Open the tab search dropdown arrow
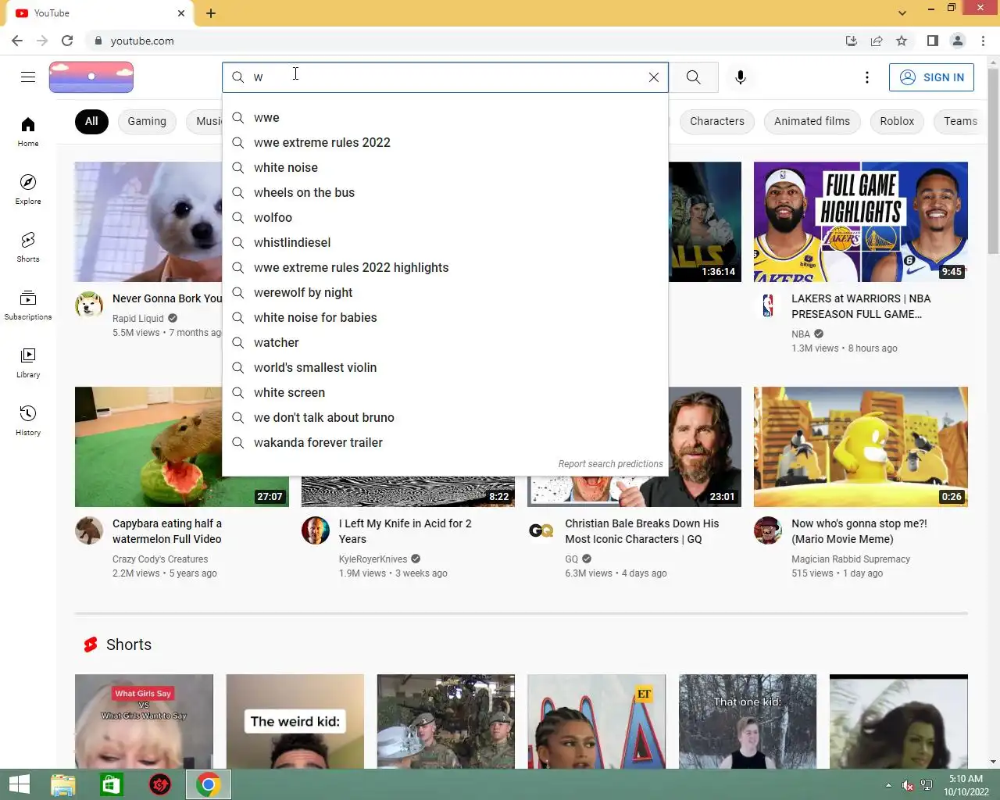The image size is (1000, 800). point(902,12)
